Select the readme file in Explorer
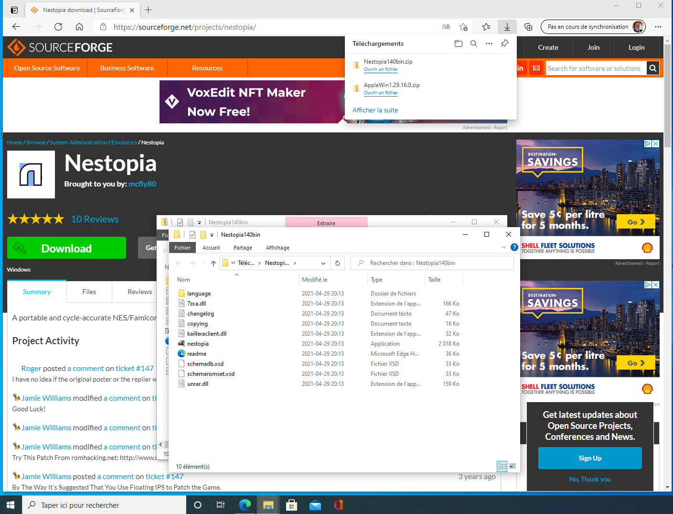 pos(197,354)
